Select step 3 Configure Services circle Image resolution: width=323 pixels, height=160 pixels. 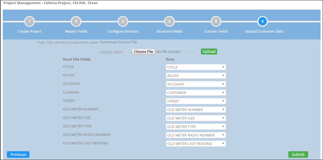click(123, 21)
